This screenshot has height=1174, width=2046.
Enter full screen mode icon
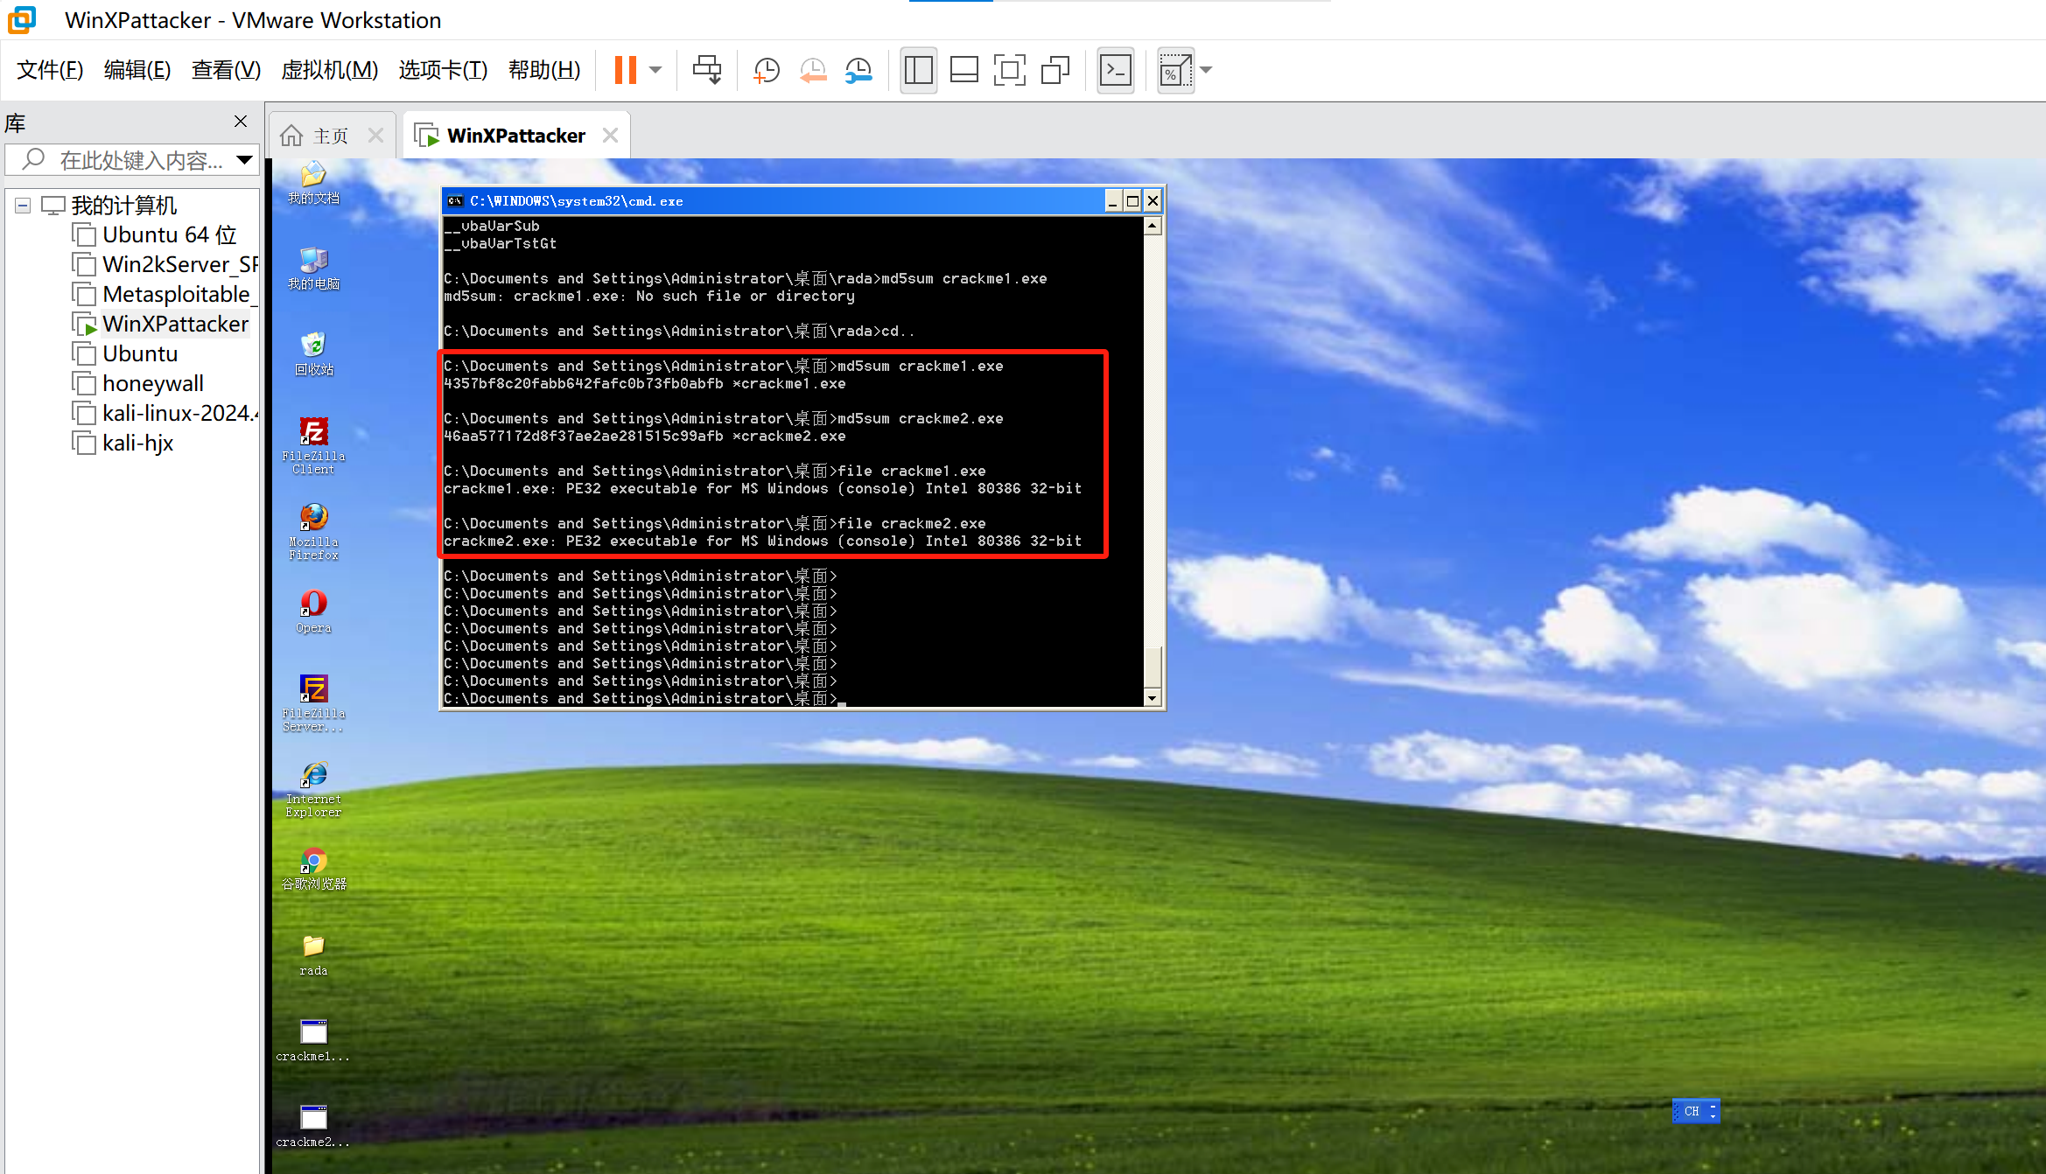tap(1009, 70)
